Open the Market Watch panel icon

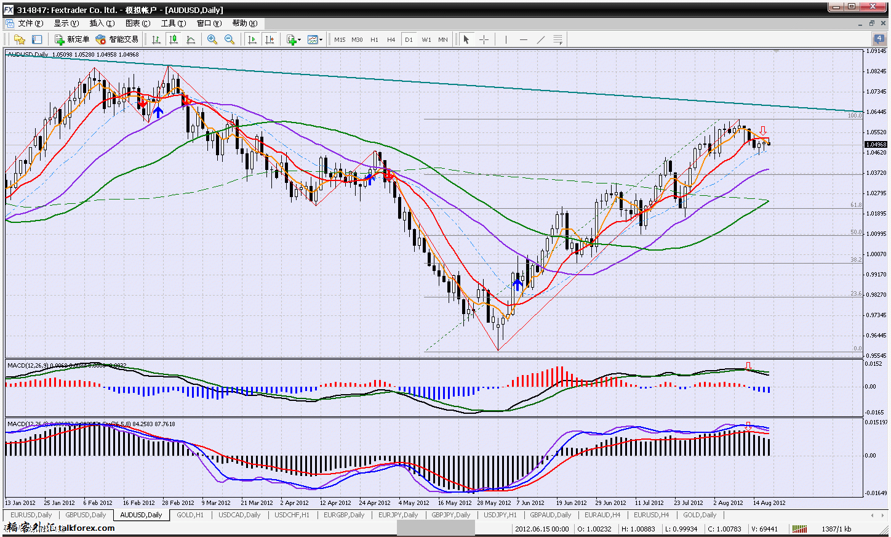[37, 39]
